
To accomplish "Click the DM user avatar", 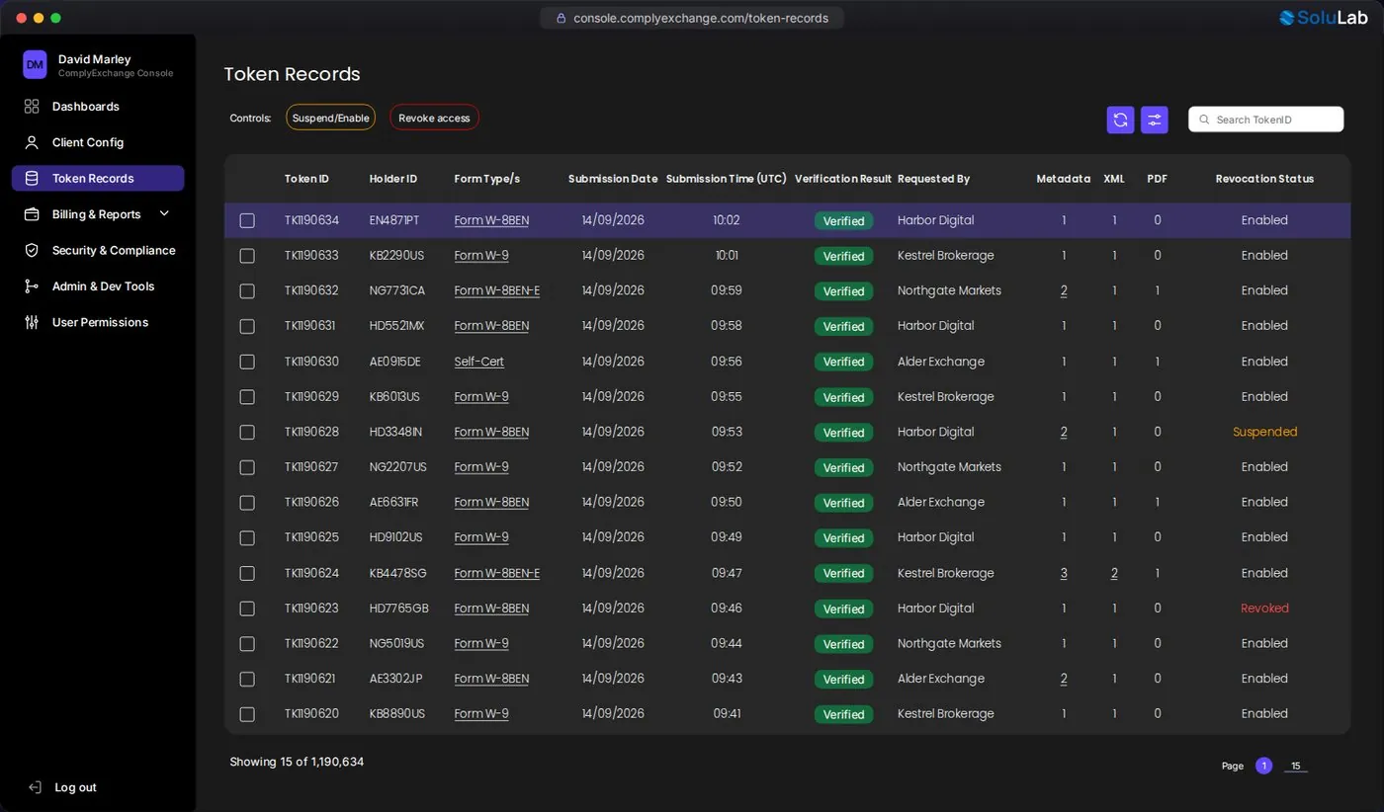I will pyautogui.click(x=35, y=65).
